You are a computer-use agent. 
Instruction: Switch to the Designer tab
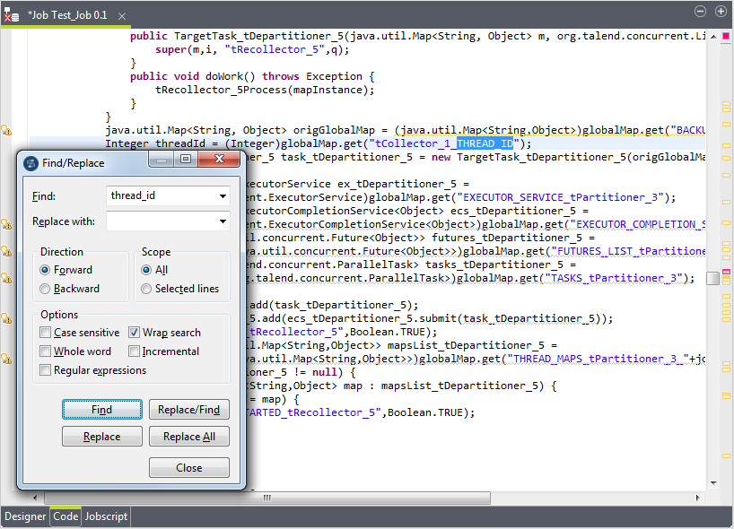pos(24,516)
